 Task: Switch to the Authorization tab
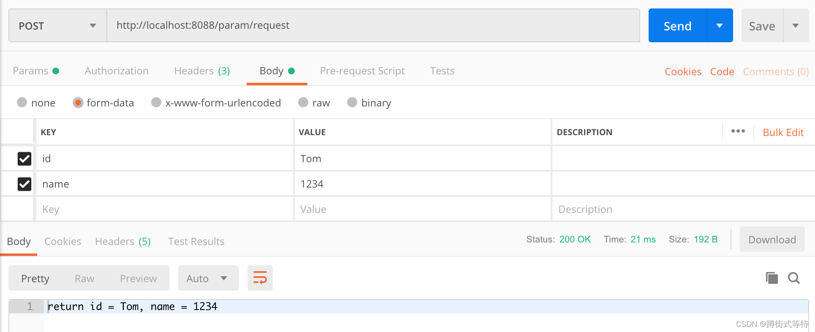pos(117,71)
